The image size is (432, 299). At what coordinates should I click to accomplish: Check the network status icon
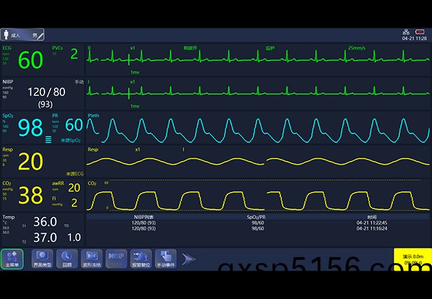406,32
